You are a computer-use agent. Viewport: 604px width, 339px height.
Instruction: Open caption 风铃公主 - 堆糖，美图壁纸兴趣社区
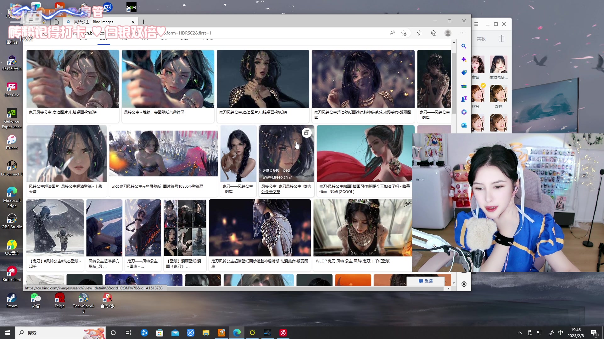pos(154,112)
